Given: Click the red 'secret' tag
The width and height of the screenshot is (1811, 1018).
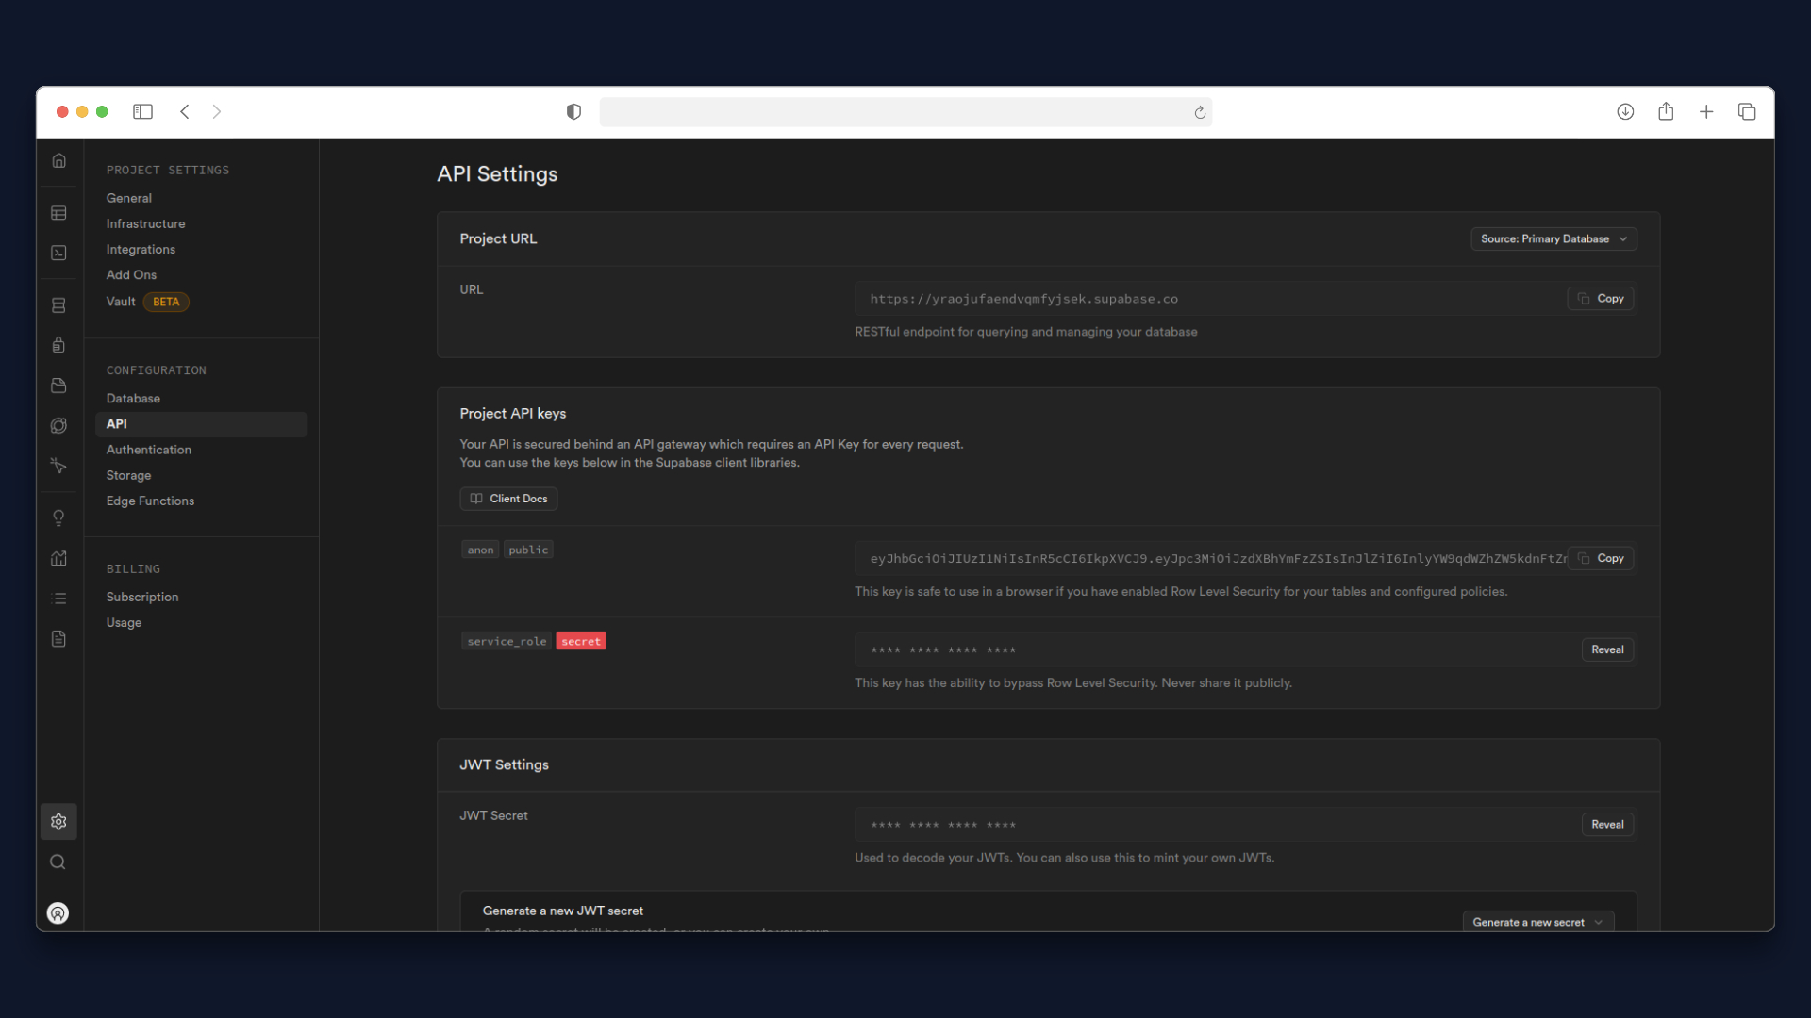Looking at the screenshot, I should (581, 641).
